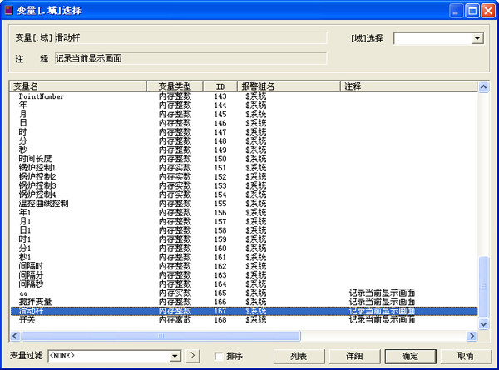Click ID cell 155

[x=220, y=204]
